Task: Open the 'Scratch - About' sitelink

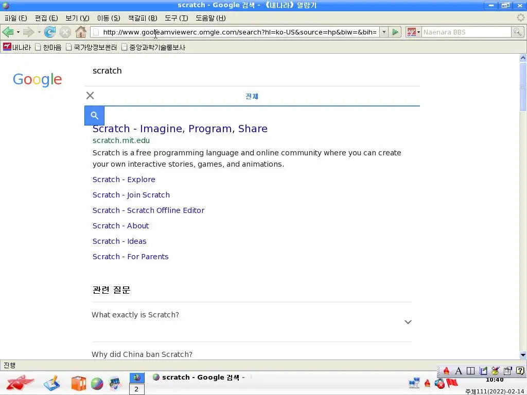Action: pos(120,226)
